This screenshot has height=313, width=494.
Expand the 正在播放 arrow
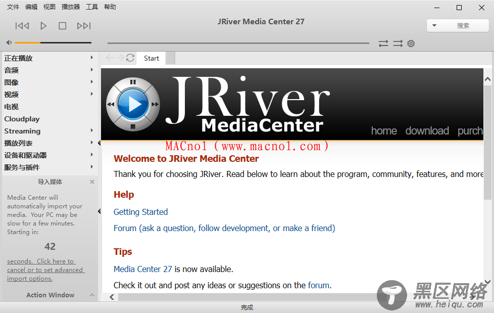tap(92, 58)
